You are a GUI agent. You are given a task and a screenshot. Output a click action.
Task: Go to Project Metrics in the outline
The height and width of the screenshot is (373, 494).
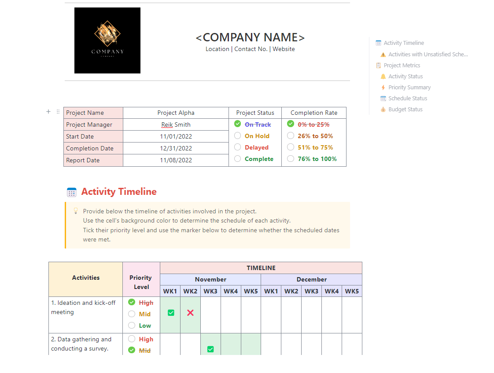coord(402,66)
